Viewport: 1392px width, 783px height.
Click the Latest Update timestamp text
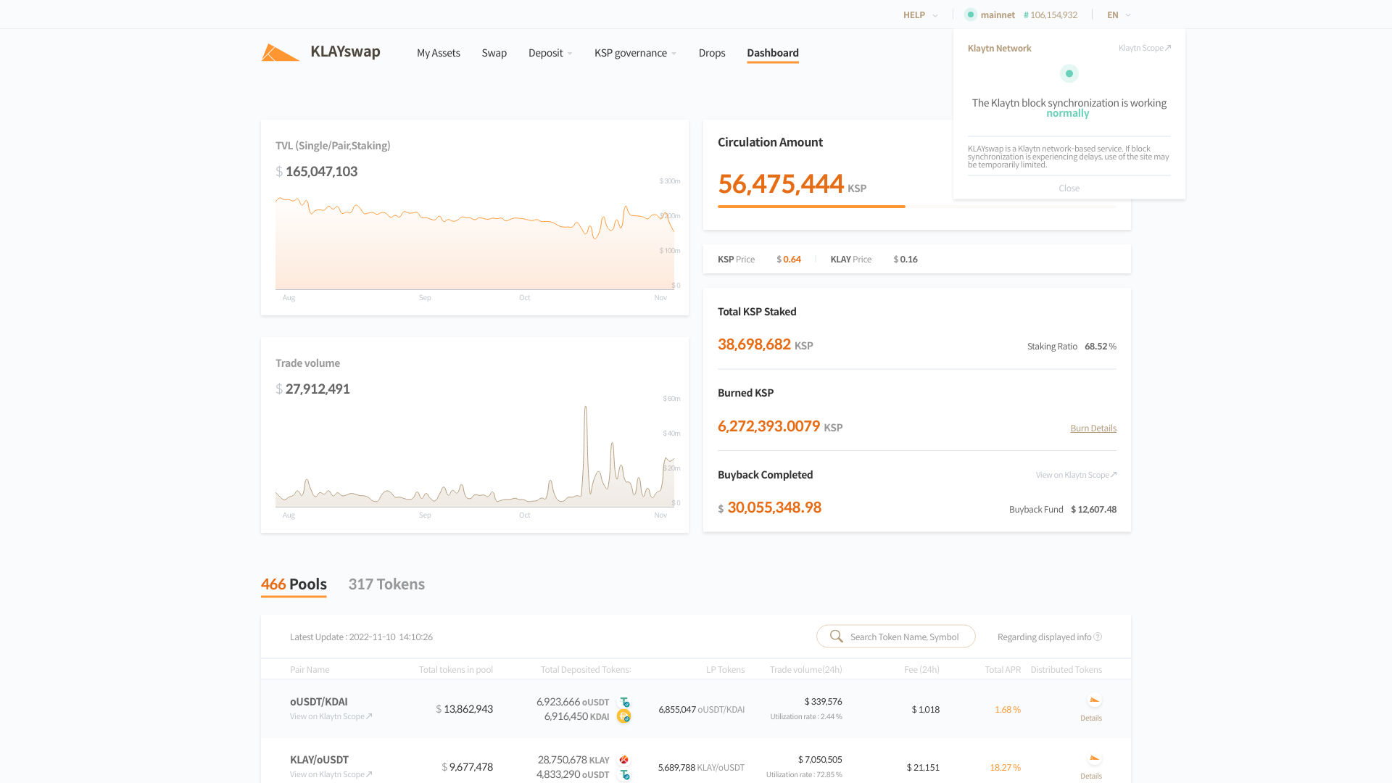[x=361, y=637]
